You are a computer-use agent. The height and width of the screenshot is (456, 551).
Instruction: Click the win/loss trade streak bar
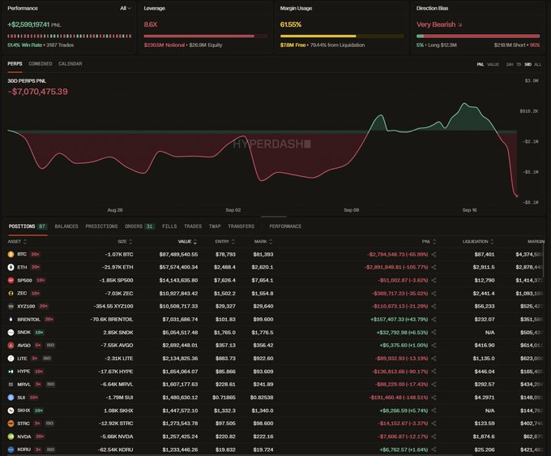point(70,36)
